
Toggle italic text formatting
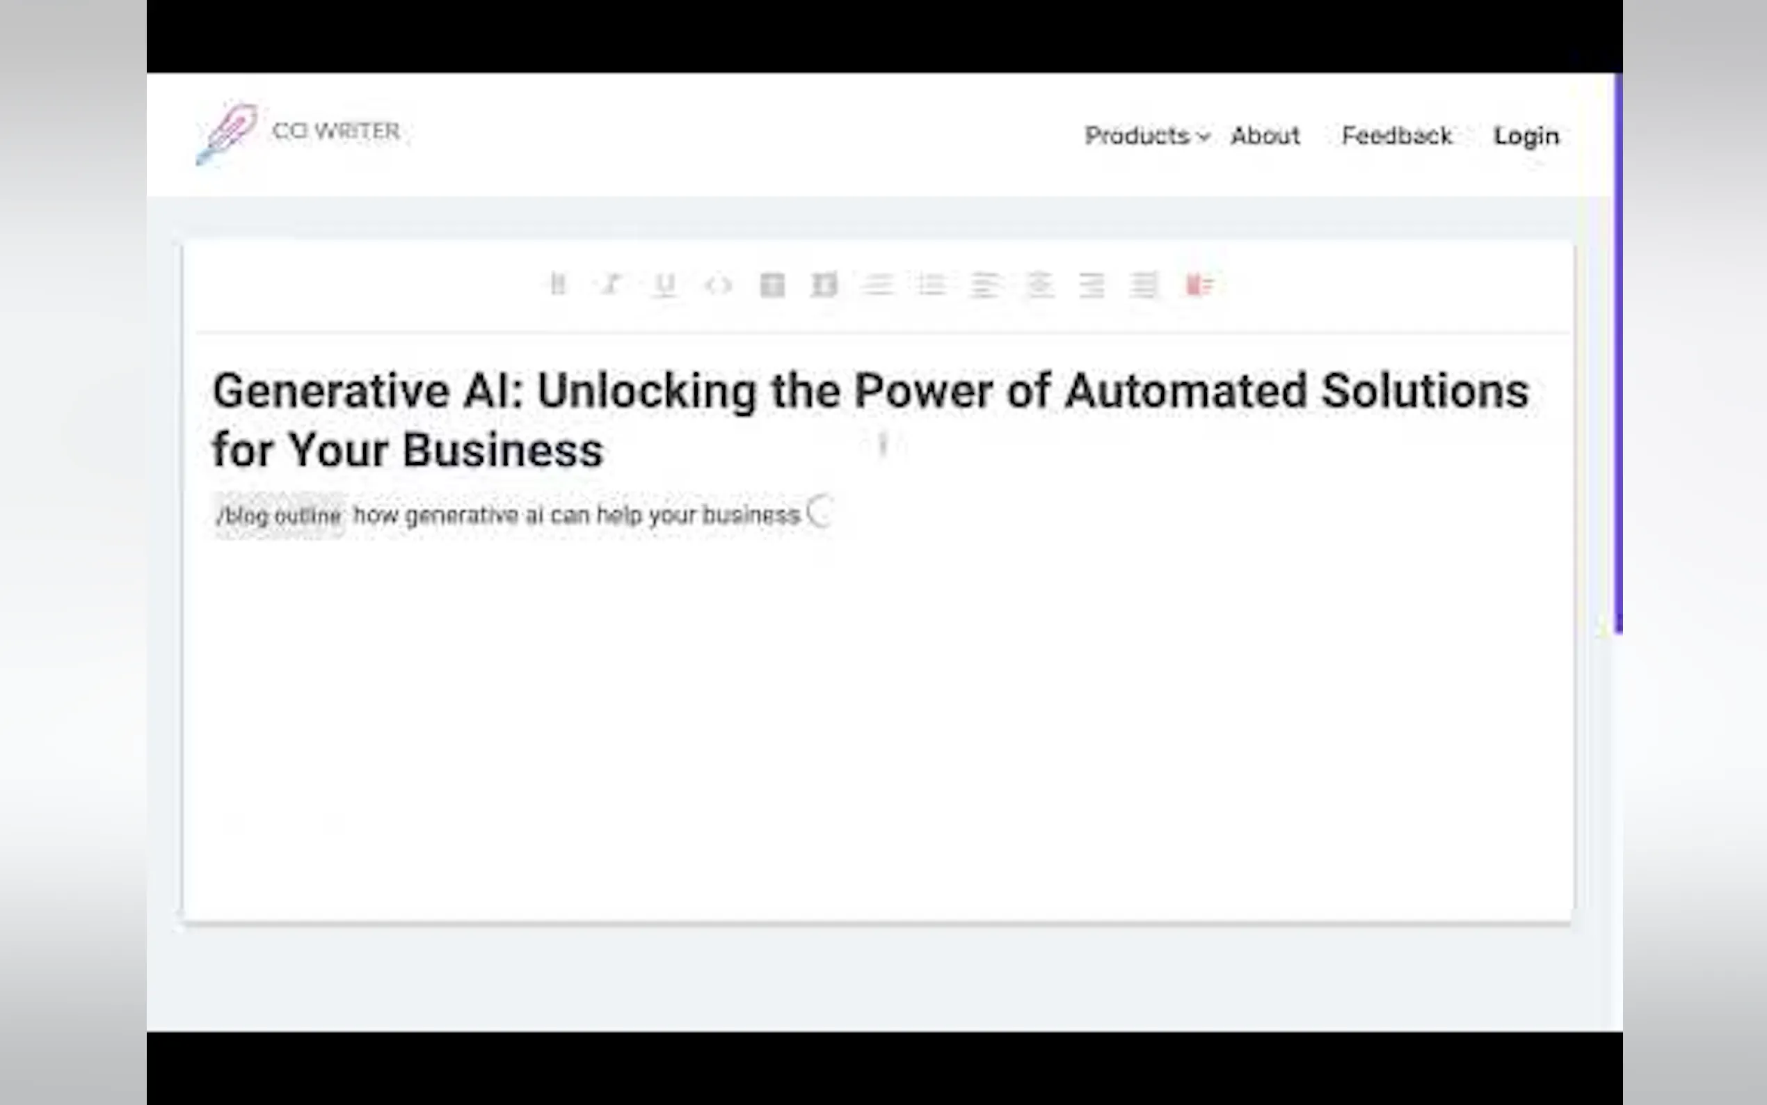[x=611, y=285]
